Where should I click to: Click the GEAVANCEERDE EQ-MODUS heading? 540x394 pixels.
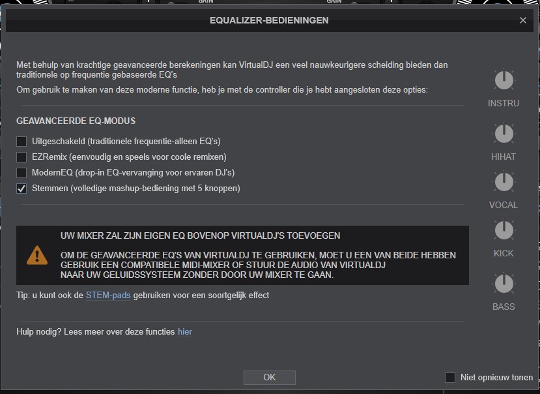point(76,121)
